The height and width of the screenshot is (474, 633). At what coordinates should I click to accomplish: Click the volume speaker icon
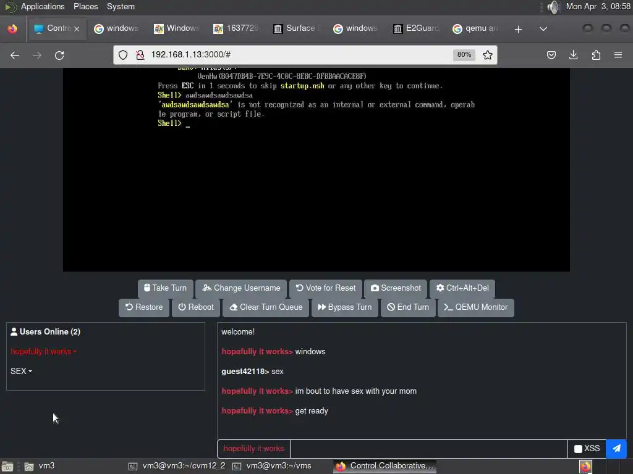coord(554,7)
